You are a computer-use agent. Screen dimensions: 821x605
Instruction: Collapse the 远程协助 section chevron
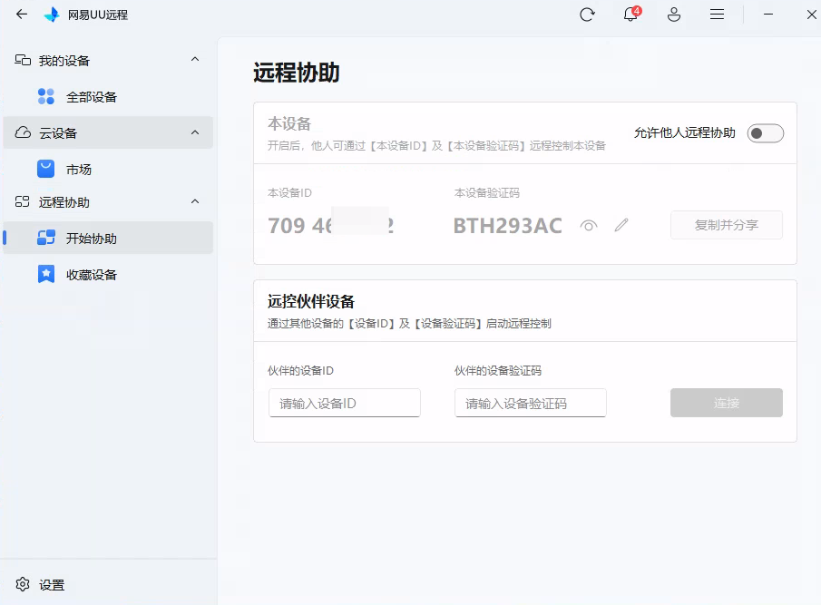(x=195, y=201)
